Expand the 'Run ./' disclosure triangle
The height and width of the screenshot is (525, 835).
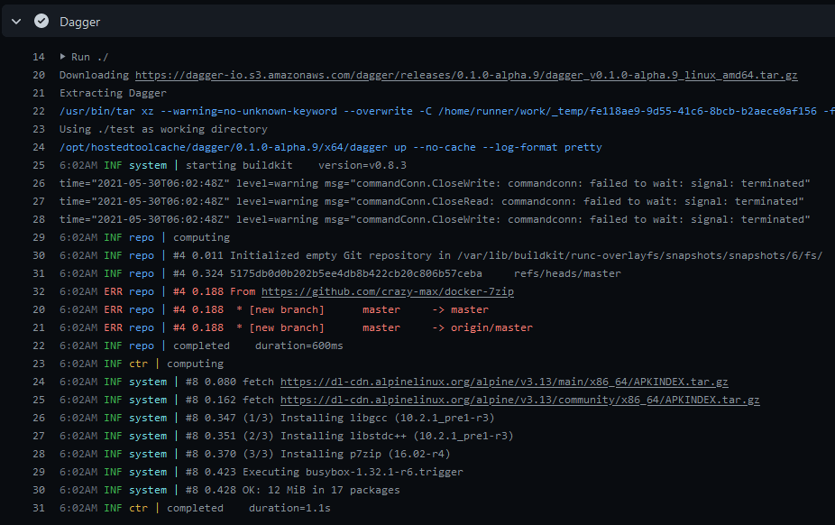[x=63, y=57]
